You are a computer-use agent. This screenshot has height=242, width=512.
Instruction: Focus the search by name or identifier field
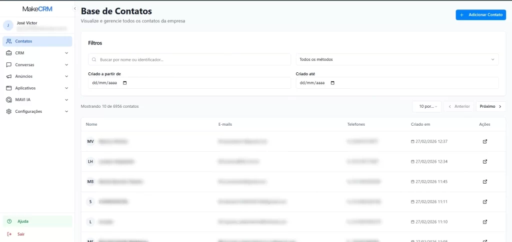tap(190, 59)
